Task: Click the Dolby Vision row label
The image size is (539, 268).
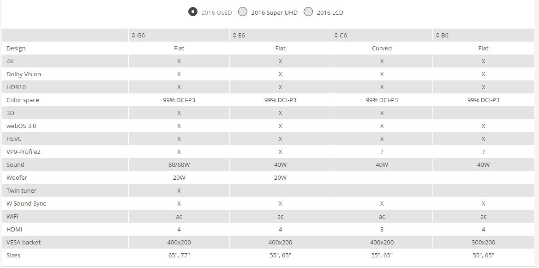Action: click(24, 74)
